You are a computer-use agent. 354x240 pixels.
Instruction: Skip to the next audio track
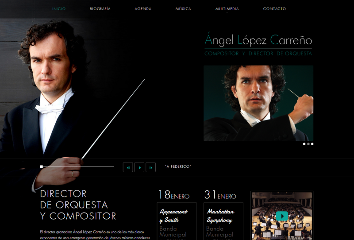click(x=150, y=167)
